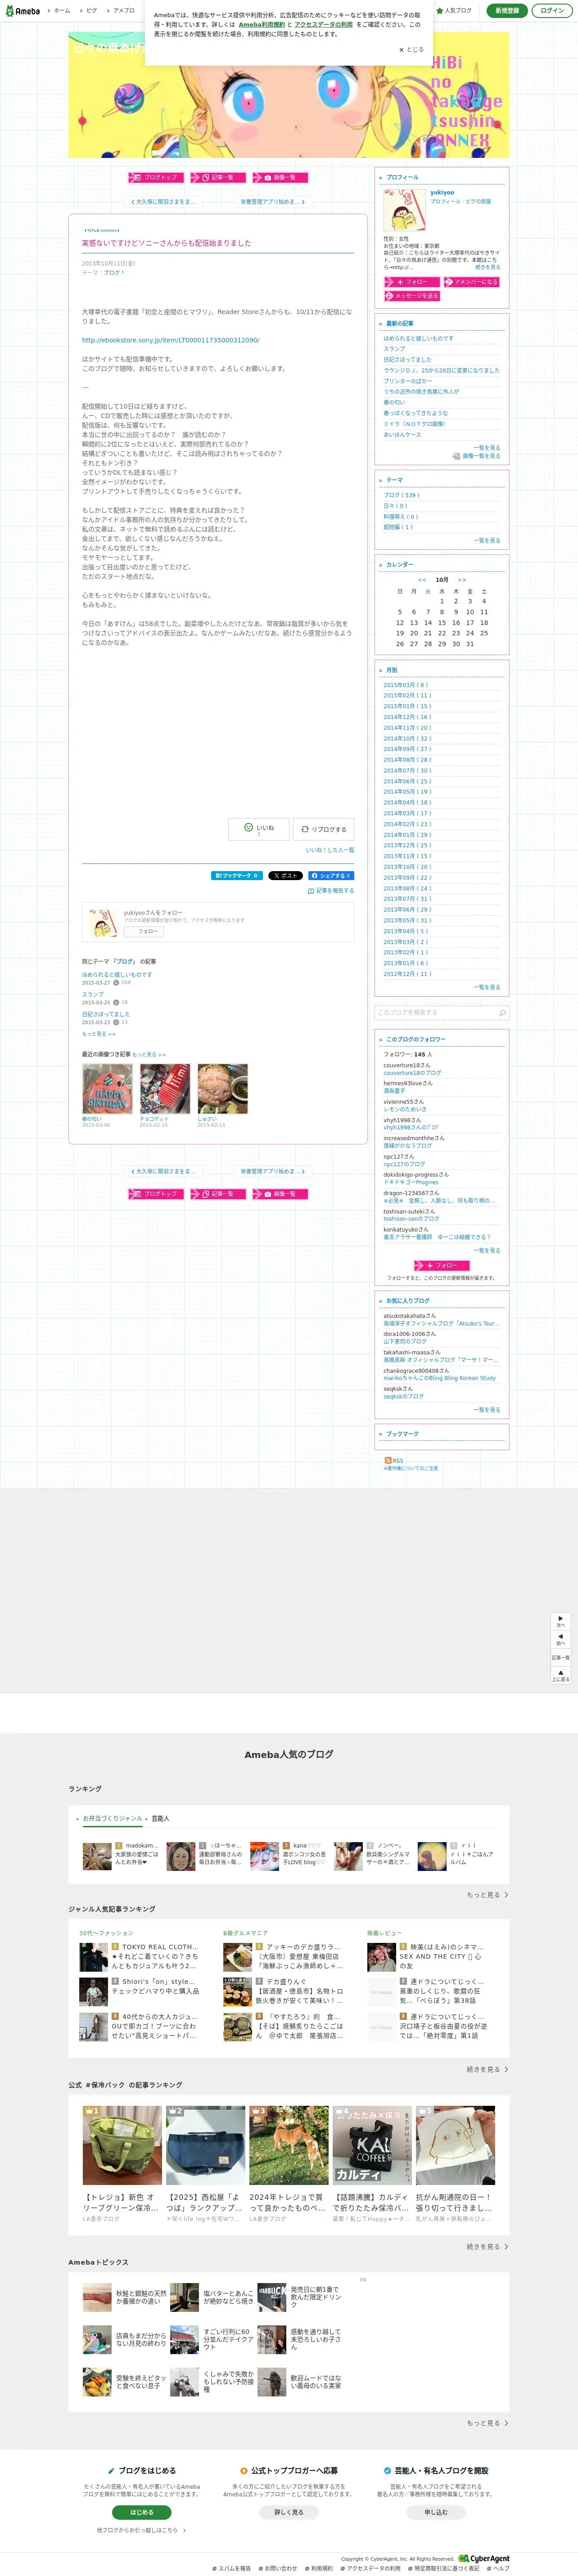Open the madokam… ranking blog thumbnail

(x=97, y=1856)
